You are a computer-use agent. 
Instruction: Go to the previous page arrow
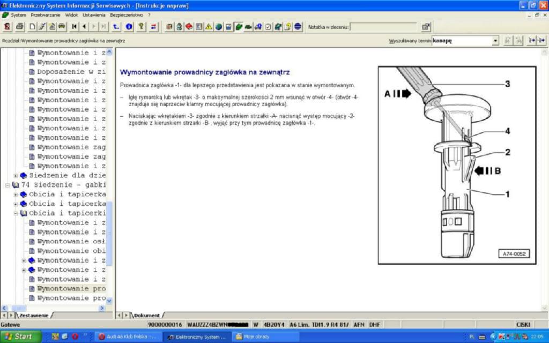pyautogui.click(x=84, y=27)
